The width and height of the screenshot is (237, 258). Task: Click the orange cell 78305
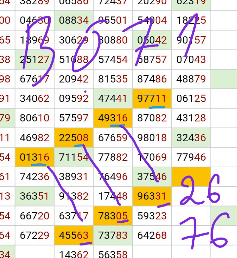point(113,216)
